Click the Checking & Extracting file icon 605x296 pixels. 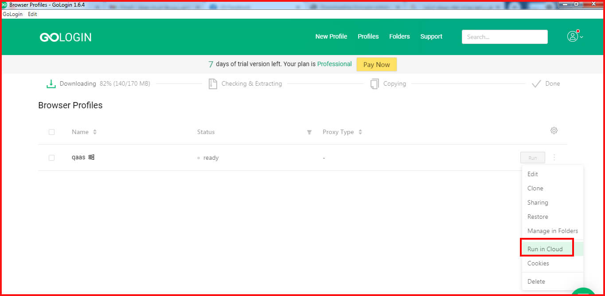[x=213, y=83]
